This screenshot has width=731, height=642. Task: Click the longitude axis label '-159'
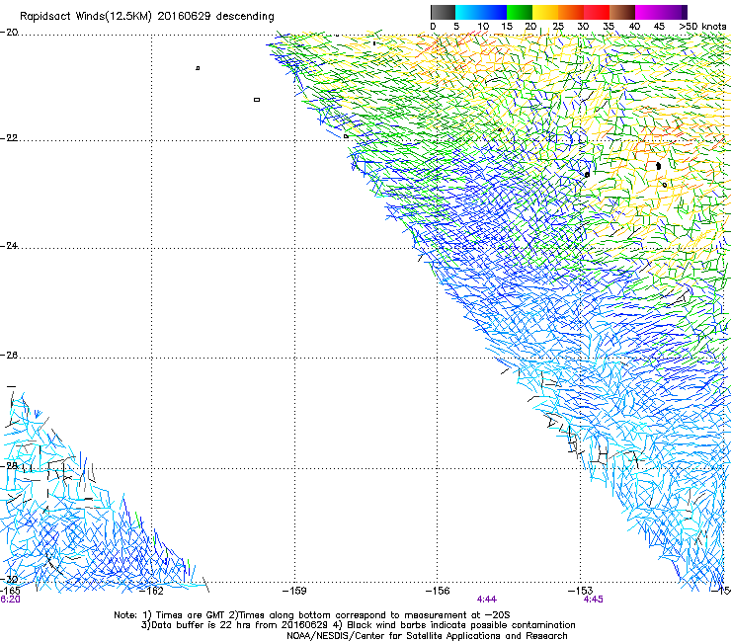294,591
